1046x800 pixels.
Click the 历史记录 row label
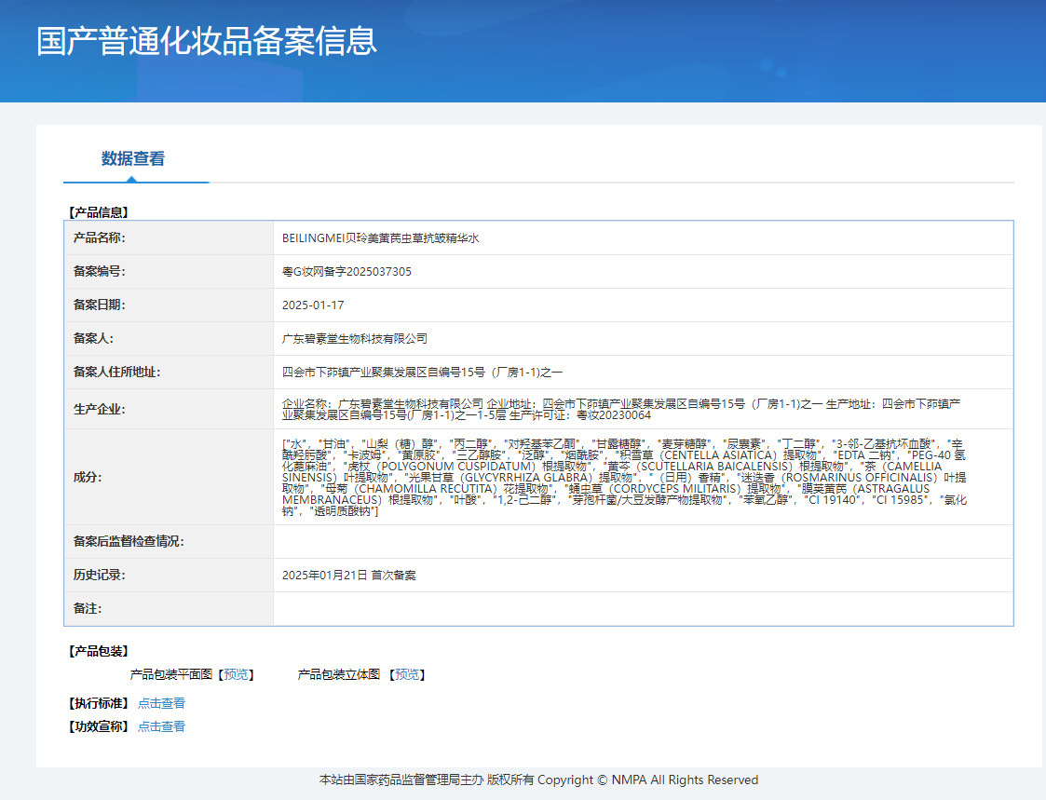tap(100, 575)
